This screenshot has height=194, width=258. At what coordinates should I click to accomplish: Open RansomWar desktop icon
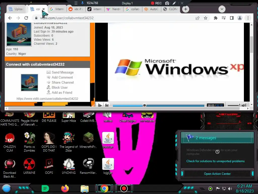point(88,166)
